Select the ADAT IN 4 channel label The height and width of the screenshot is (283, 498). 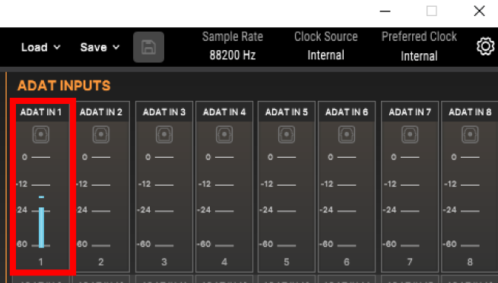(x=224, y=112)
